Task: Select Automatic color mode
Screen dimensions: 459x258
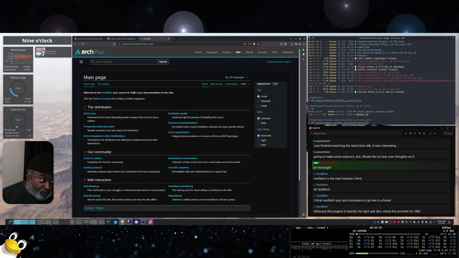Action: pyautogui.click(x=258, y=135)
